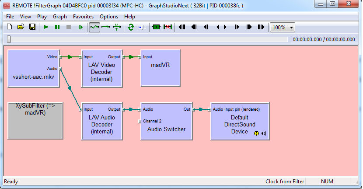363x189 pixels.
Task: Click the two-bar backward step icon
Action: (x=194, y=27)
